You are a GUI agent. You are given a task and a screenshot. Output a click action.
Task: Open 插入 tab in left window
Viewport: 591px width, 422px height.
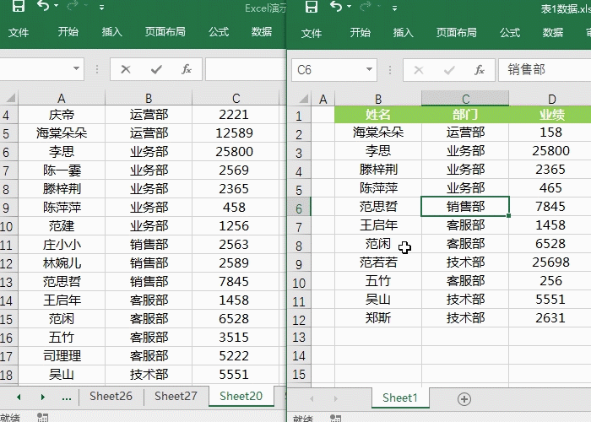point(112,32)
